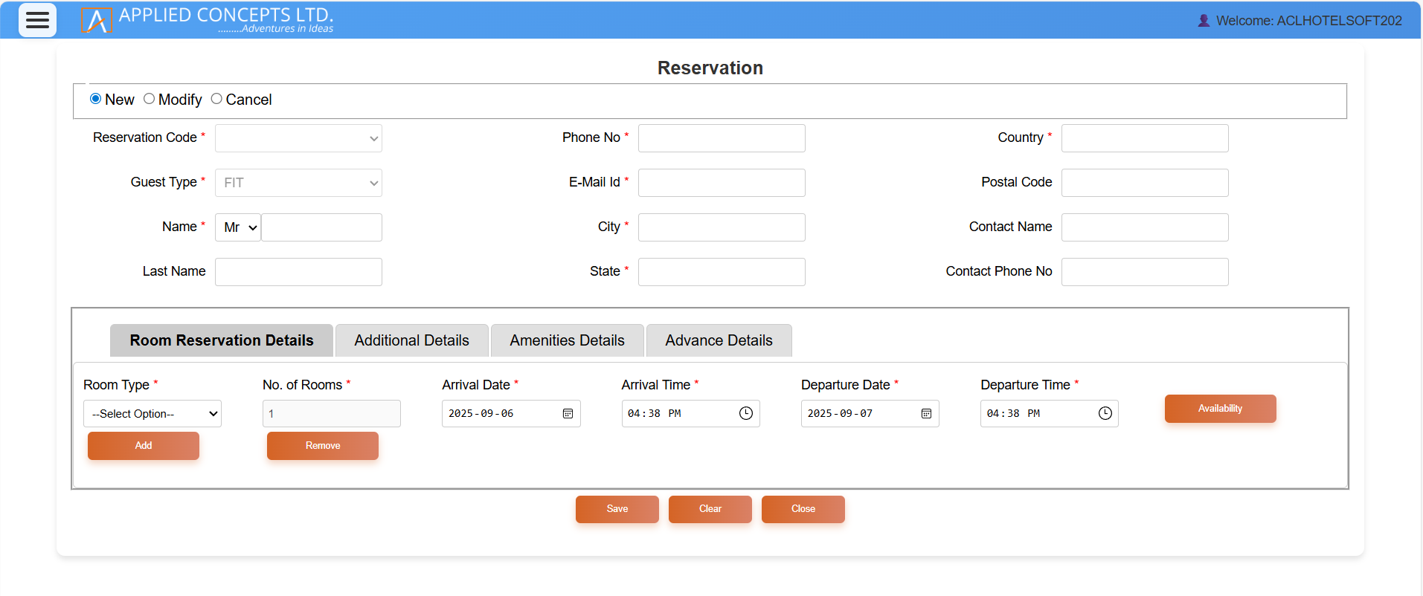The image size is (1423, 596).
Task: Select the Cancel radio button
Action: pos(216,99)
